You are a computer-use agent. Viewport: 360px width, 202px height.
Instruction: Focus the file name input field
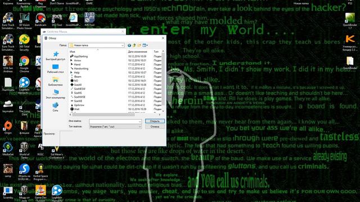coord(114,121)
